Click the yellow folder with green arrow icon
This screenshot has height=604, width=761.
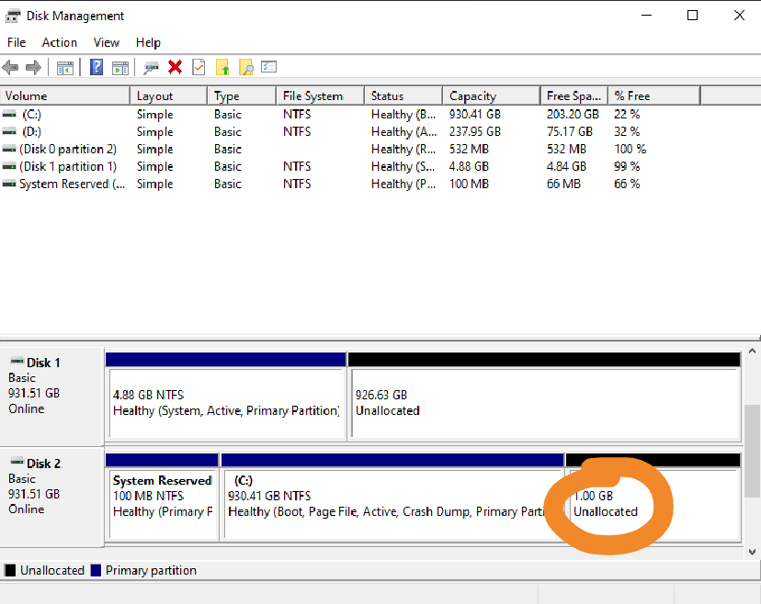222,67
